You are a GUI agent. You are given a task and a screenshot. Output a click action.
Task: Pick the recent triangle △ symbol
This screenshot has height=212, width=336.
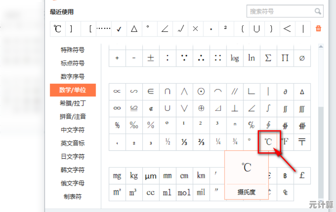point(134,29)
